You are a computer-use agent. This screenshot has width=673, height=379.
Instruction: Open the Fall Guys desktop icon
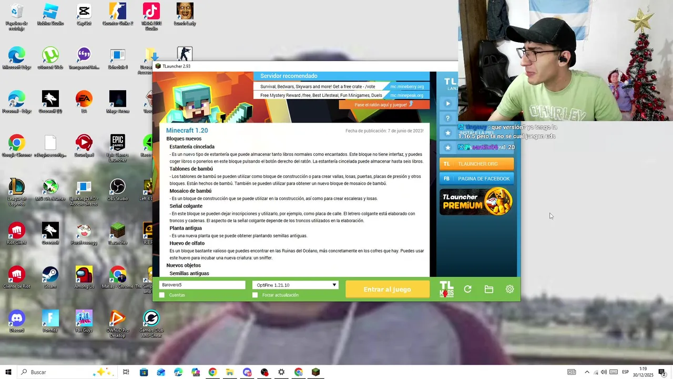click(x=84, y=321)
